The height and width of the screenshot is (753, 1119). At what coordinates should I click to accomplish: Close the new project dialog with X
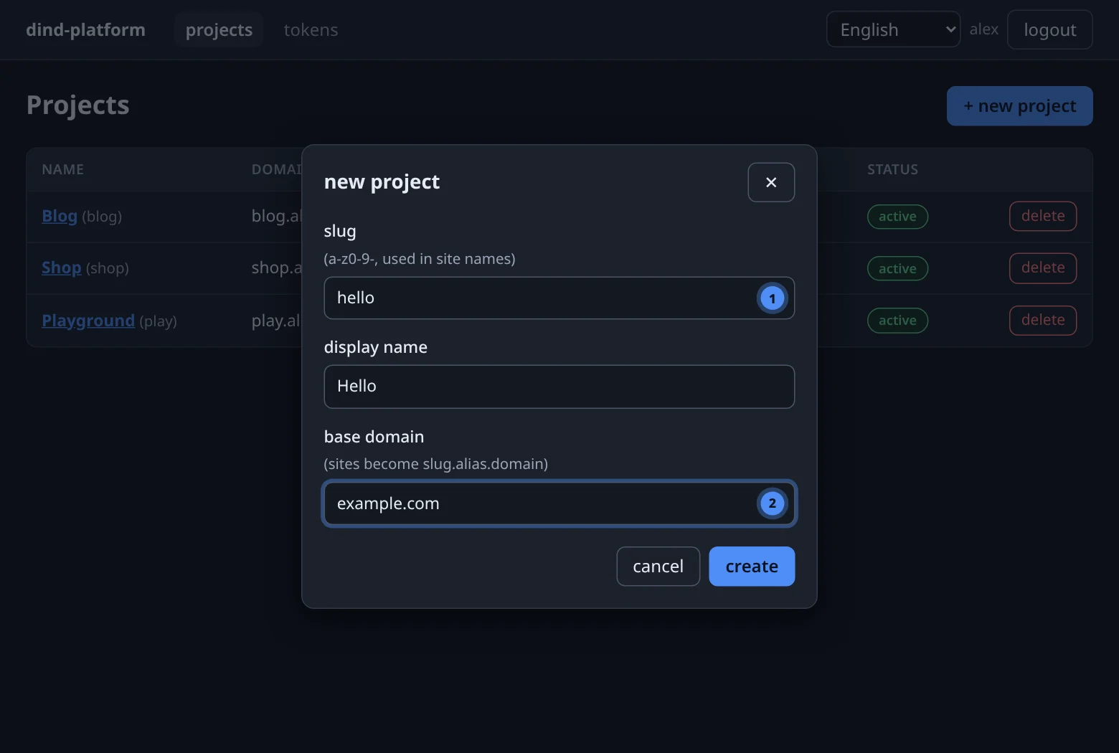point(771,182)
